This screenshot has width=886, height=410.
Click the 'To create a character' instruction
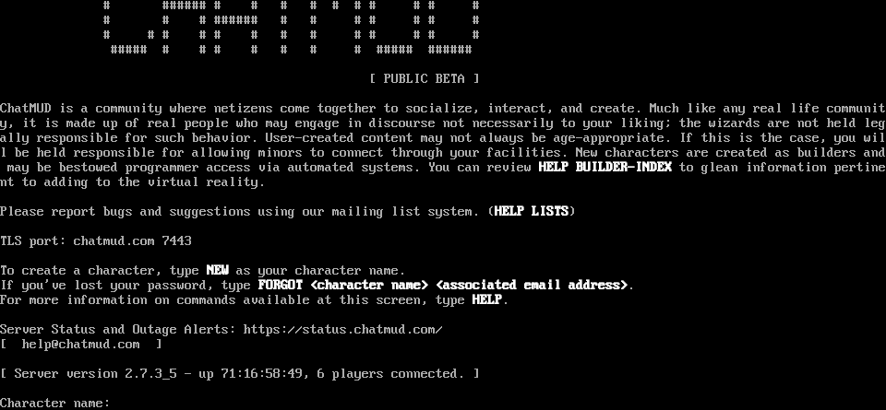click(x=203, y=270)
